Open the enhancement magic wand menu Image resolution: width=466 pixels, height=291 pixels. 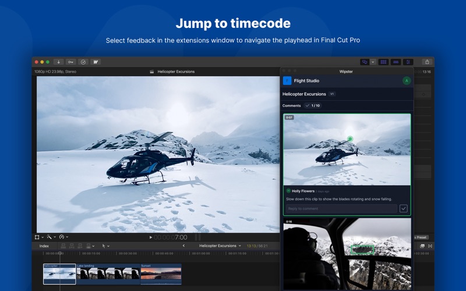(51, 237)
